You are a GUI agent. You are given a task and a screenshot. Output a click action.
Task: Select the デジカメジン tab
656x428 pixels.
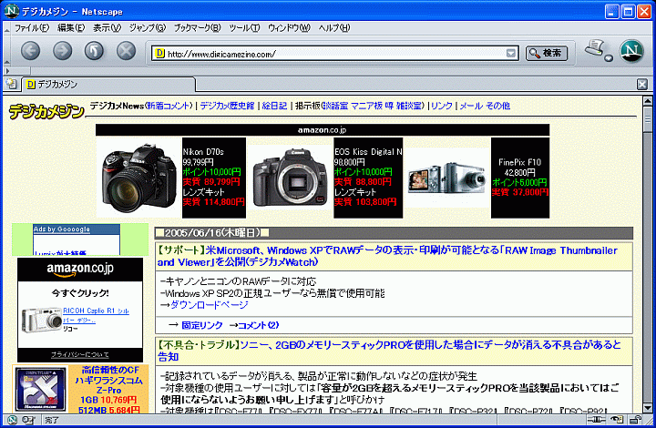pos(55,85)
